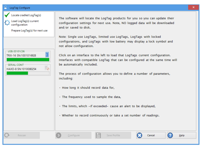
Task: Click the Save Profile floppy disk icon
Action: 98,135
